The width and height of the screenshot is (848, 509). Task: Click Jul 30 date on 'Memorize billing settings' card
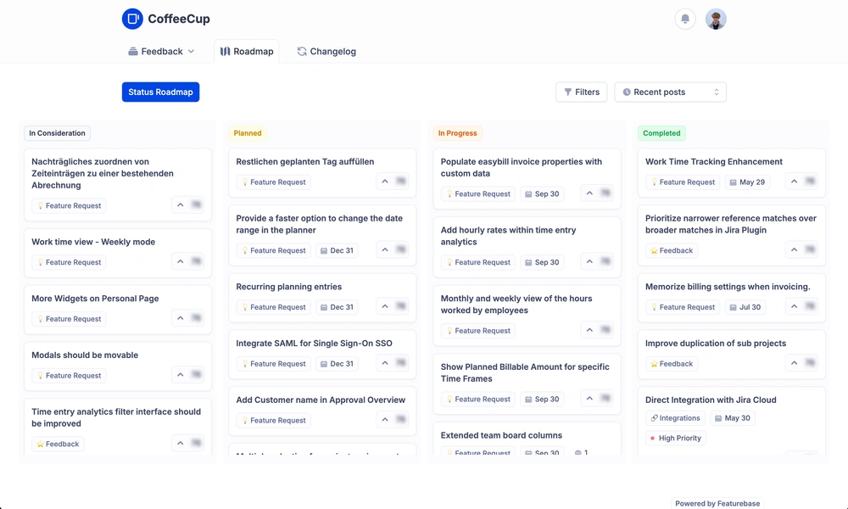pyautogui.click(x=745, y=307)
